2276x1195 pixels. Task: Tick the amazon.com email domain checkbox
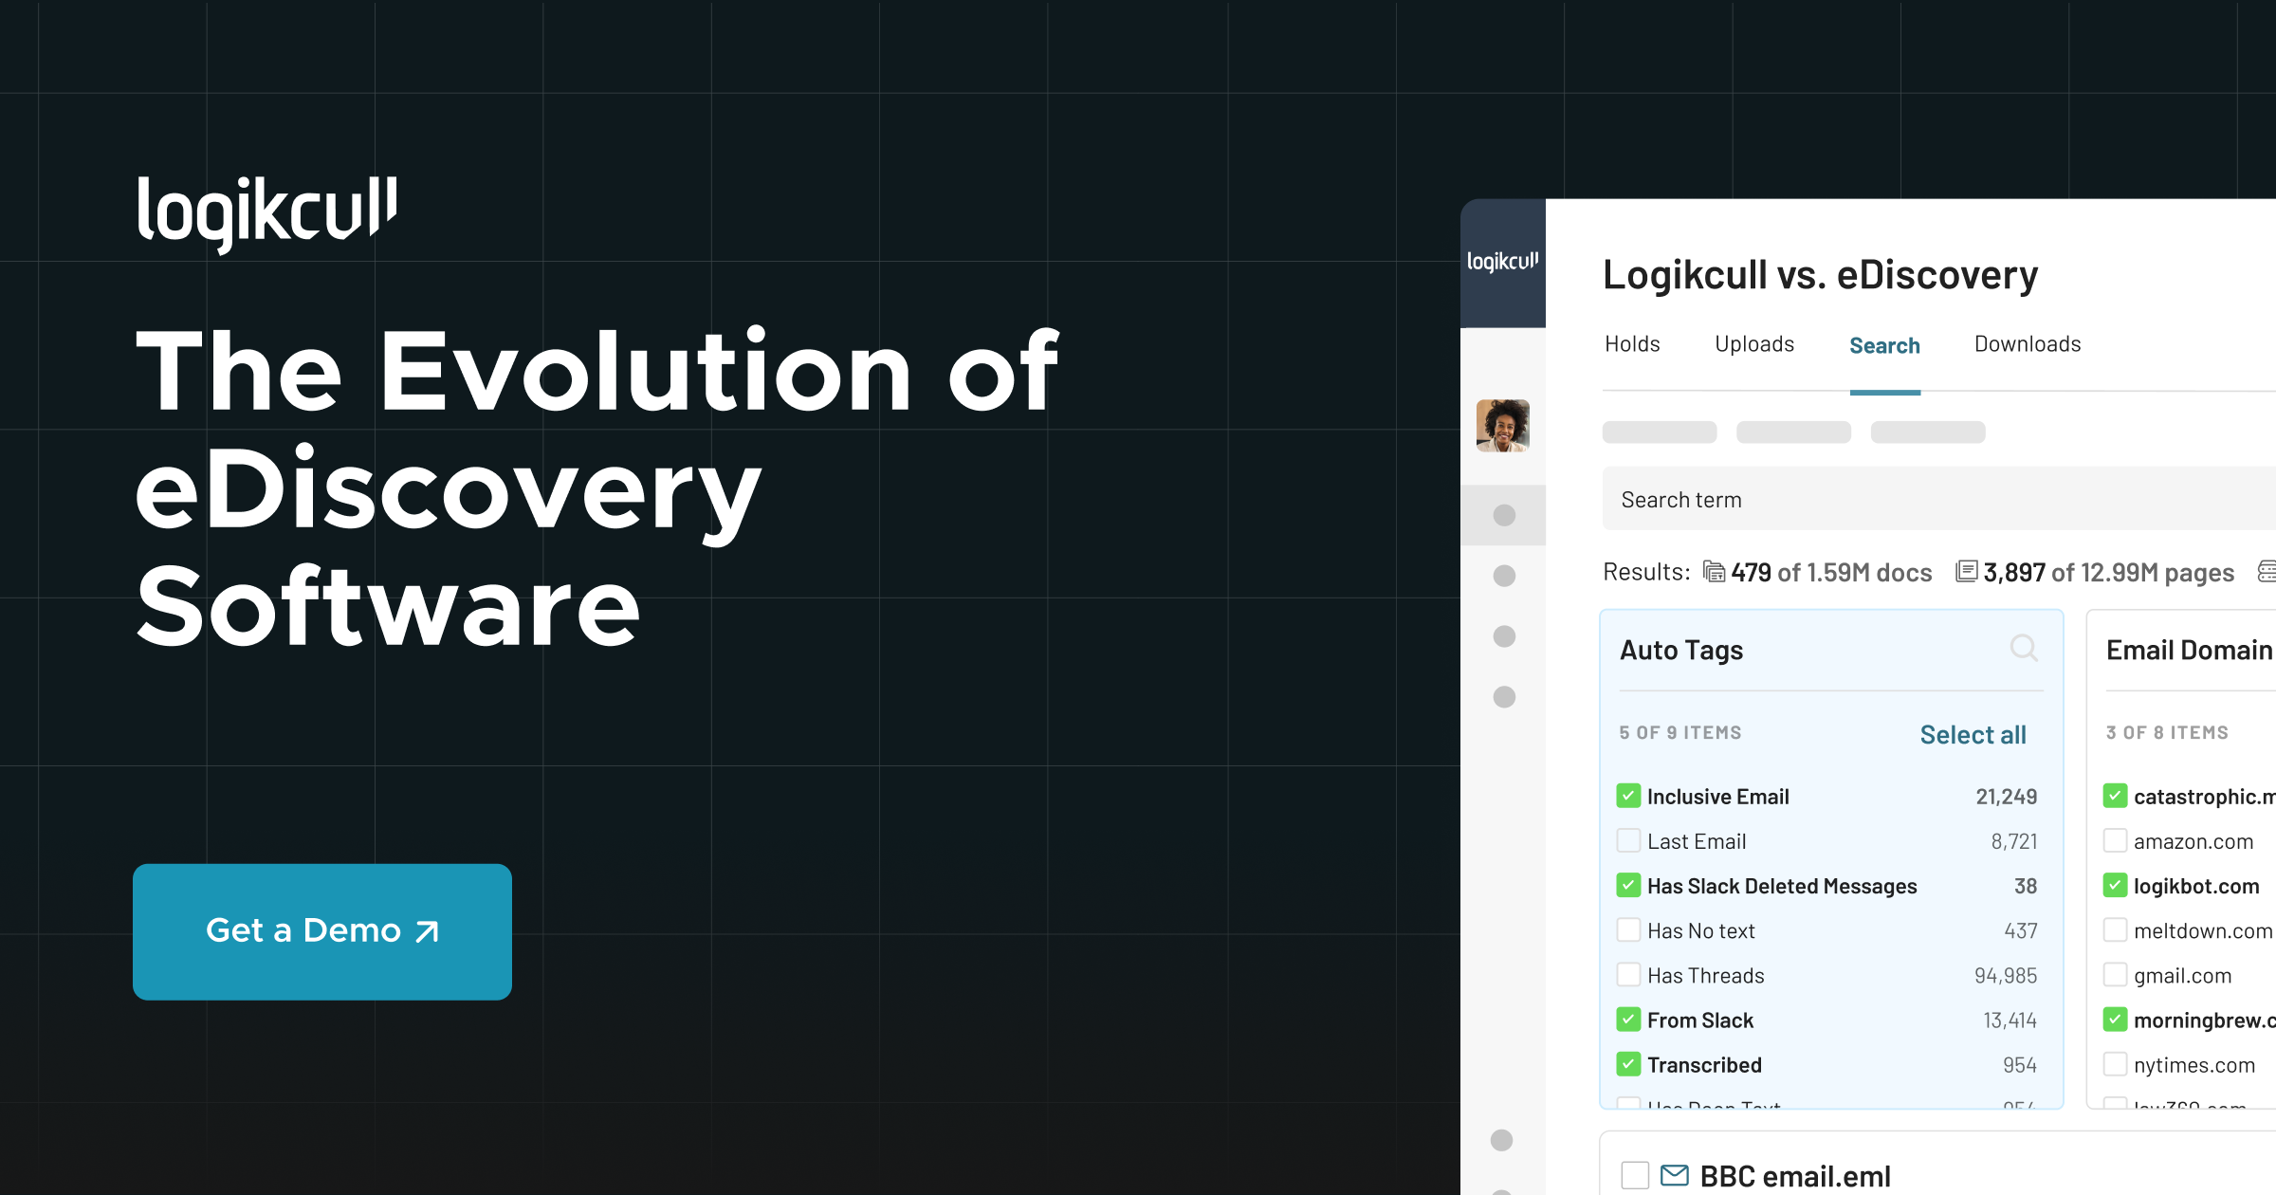click(x=2115, y=840)
